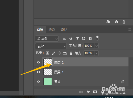Open the fx layer style menu
The width and height of the screenshot is (133, 98).
[x=88, y=92]
